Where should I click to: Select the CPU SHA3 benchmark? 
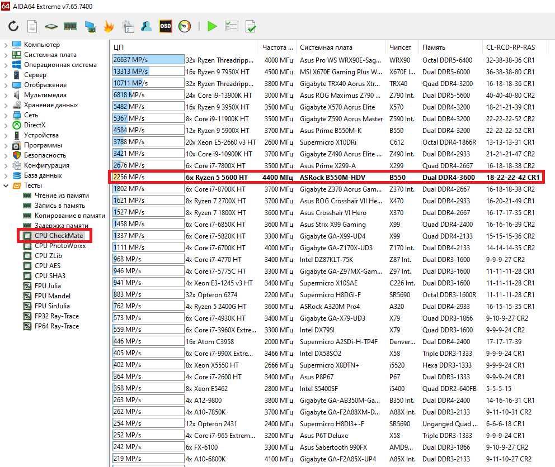click(x=50, y=276)
